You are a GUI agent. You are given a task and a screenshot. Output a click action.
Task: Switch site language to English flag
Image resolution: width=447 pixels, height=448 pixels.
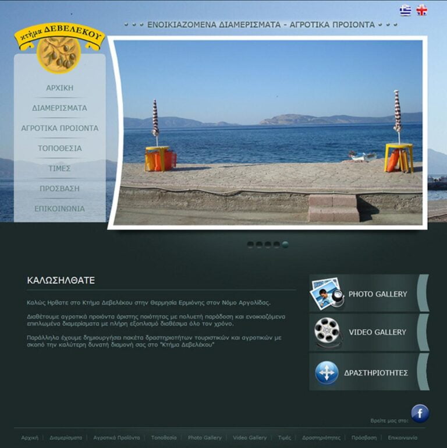422,10
